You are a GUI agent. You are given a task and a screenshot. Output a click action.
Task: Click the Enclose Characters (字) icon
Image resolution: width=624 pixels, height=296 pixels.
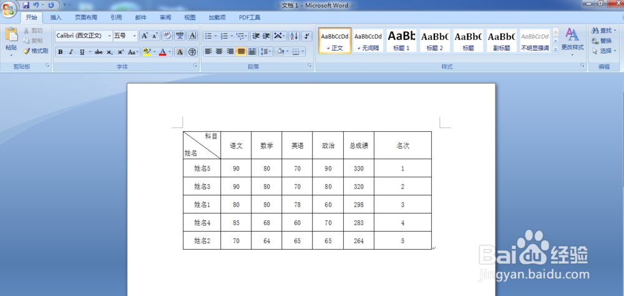[x=193, y=52]
